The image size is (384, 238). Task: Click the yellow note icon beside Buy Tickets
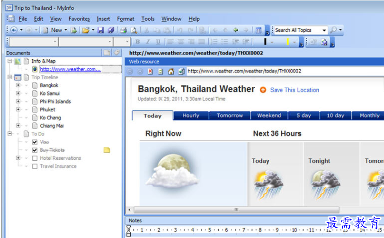coord(107,150)
